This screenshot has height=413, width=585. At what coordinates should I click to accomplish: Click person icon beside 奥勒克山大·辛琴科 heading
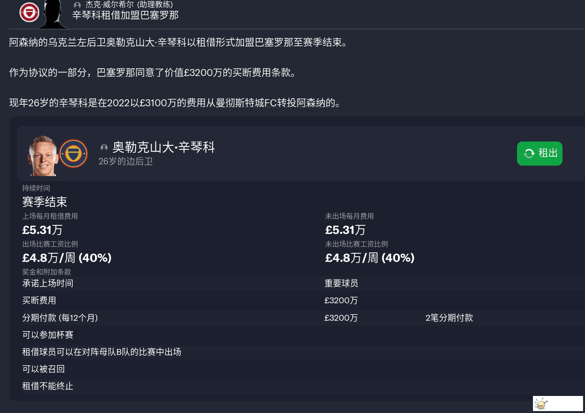click(x=104, y=148)
